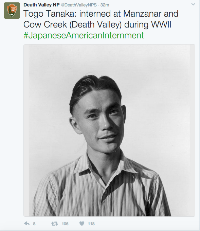This screenshot has height=231, width=200.
Task: Like the tweet with the heart icon
Action: [x=82, y=224]
